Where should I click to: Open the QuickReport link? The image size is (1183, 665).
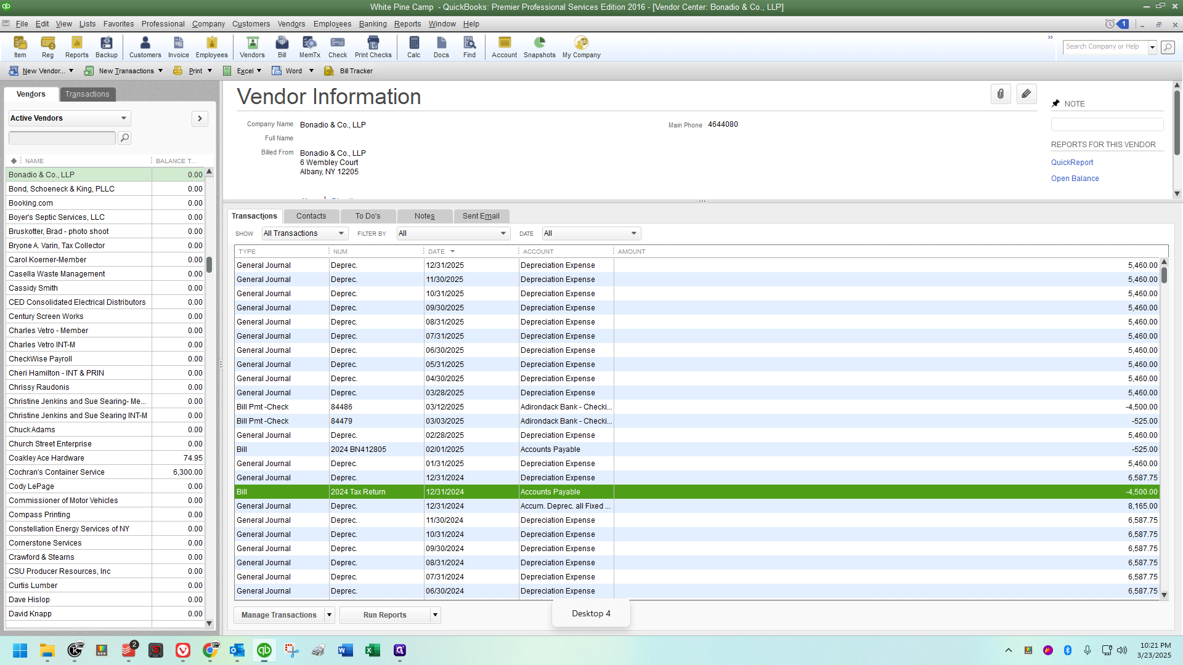point(1072,163)
